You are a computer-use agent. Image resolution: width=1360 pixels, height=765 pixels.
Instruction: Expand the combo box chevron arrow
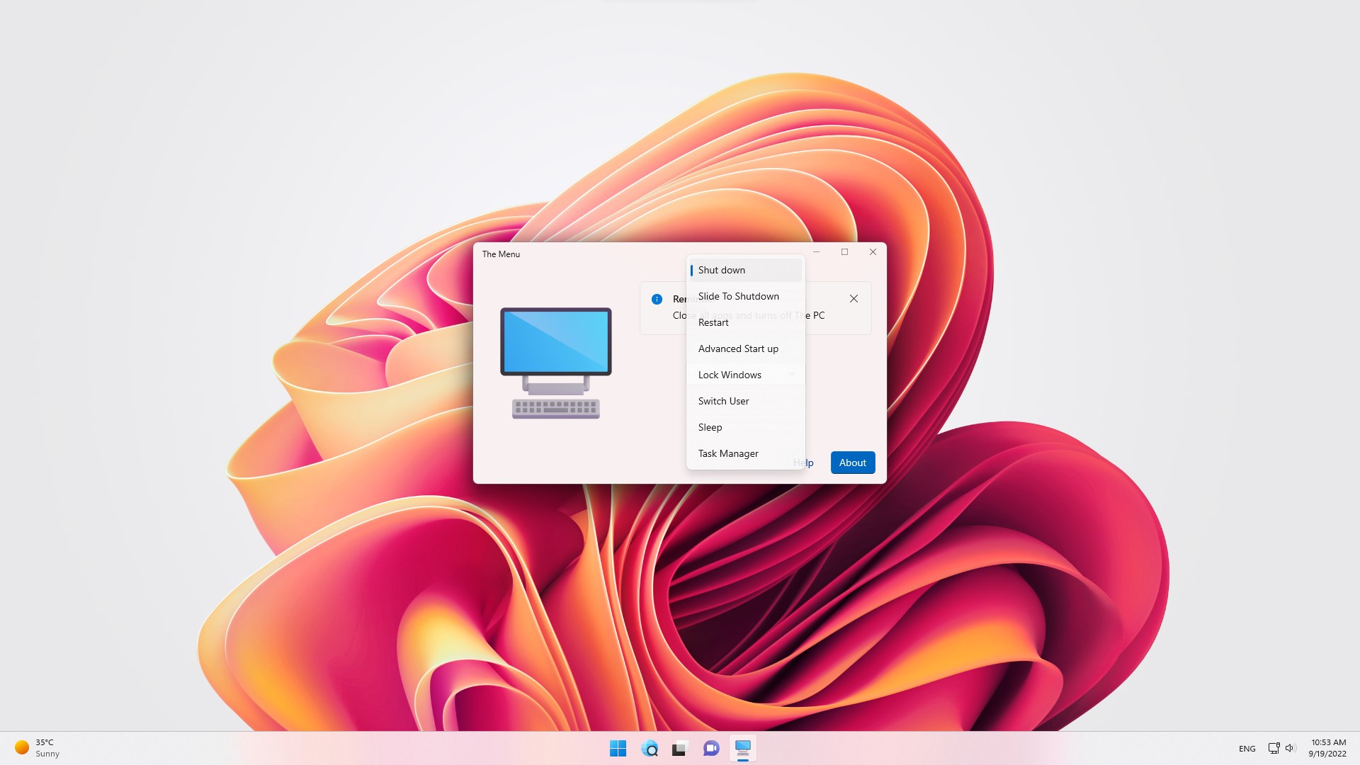point(792,375)
